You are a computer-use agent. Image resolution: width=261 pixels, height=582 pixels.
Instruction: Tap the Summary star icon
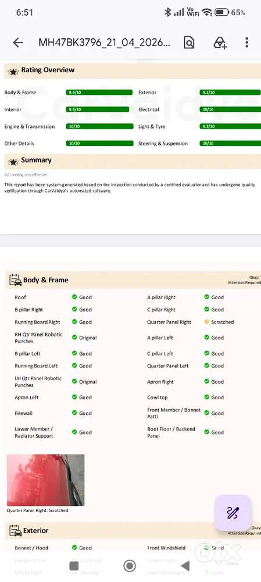point(13,162)
